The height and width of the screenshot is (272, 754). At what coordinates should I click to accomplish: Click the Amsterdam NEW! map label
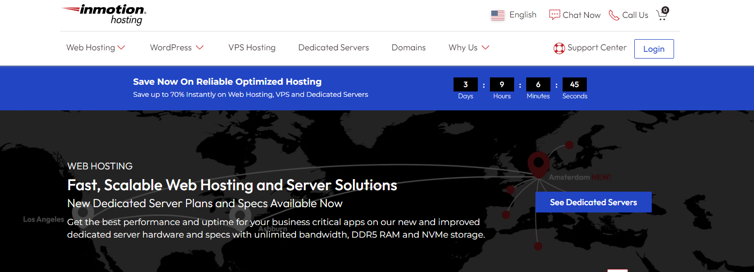coord(580,178)
